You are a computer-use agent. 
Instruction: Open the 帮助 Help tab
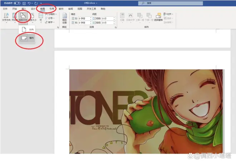click(103, 8)
